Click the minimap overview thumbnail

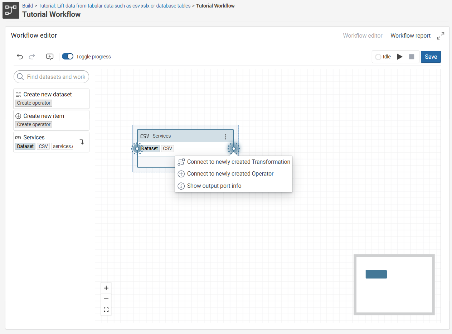point(394,285)
